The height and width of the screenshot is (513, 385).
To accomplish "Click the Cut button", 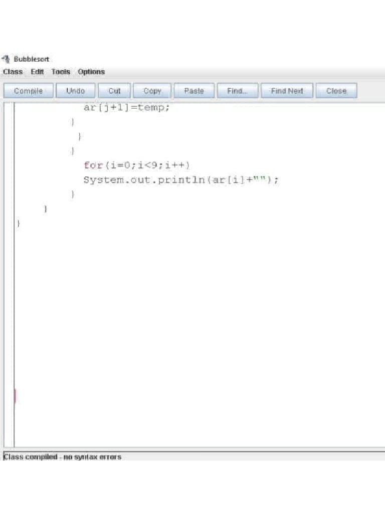I will click(x=115, y=91).
